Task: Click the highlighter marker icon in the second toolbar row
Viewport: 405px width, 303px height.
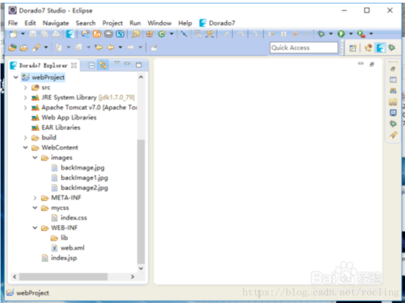Action: 36,48
